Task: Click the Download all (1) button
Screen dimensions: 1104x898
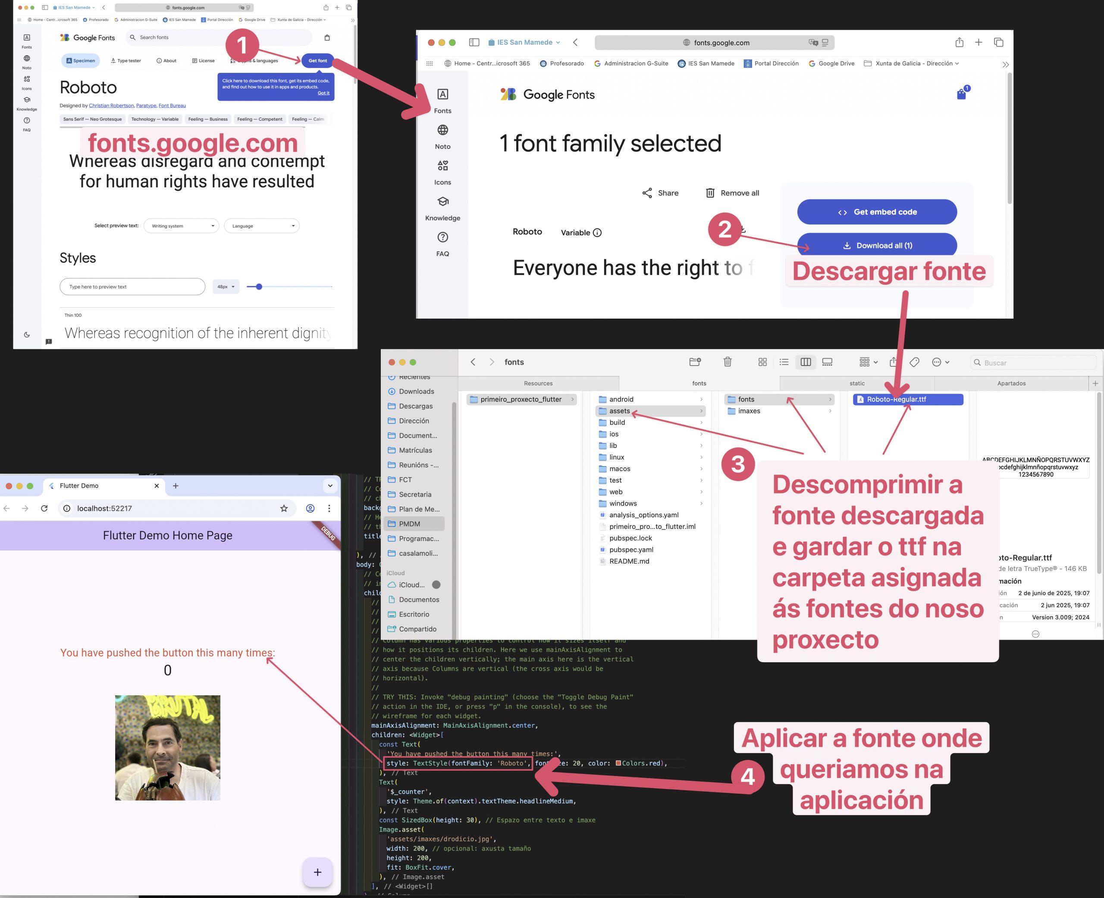Action: [x=877, y=245]
